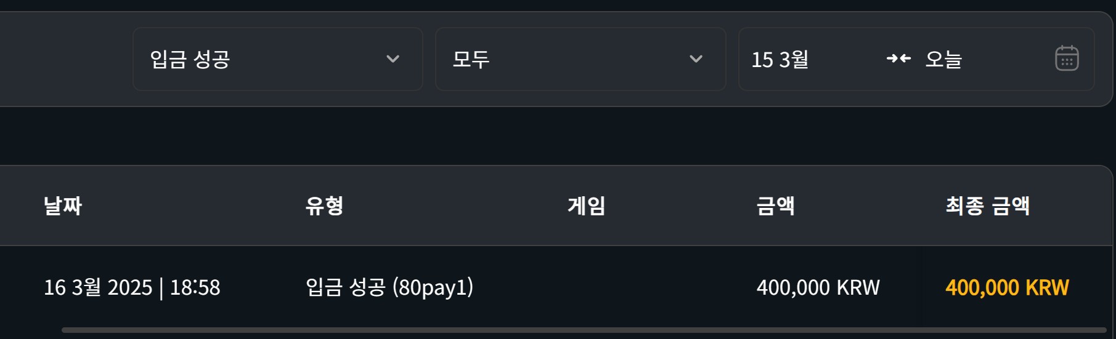This screenshot has height=339, width=1116.
Task: Click the white 400,000 KRW amount
Action: tap(818, 287)
